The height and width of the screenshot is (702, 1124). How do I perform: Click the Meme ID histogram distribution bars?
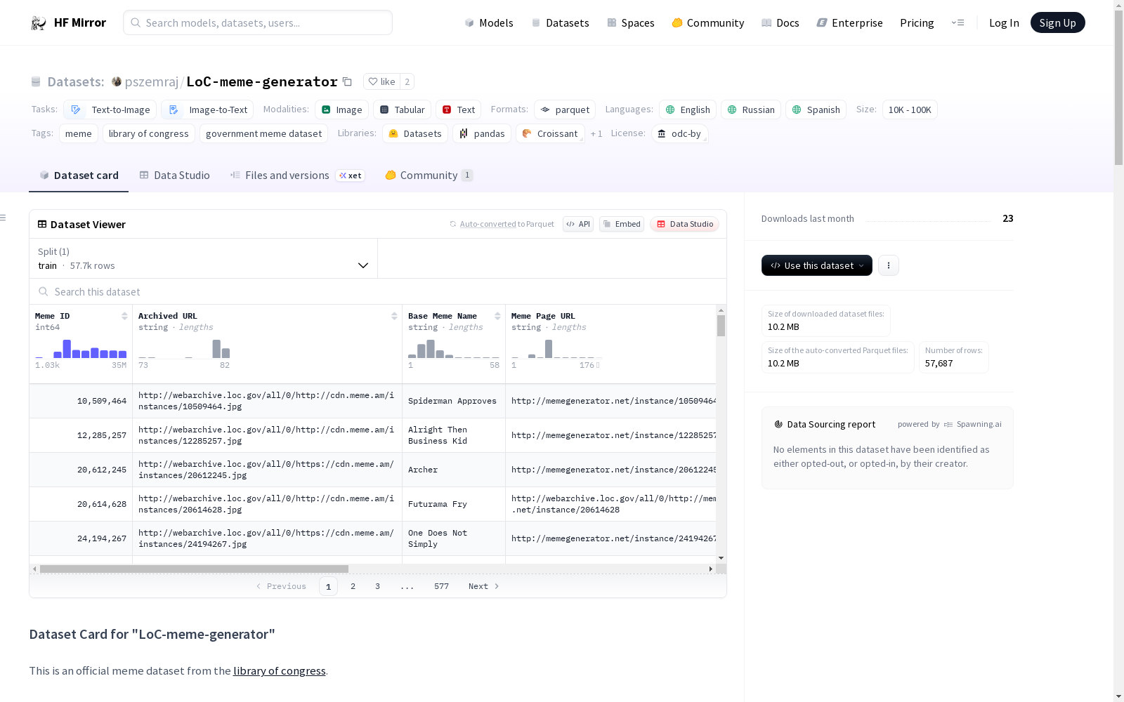click(x=81, y=349)
